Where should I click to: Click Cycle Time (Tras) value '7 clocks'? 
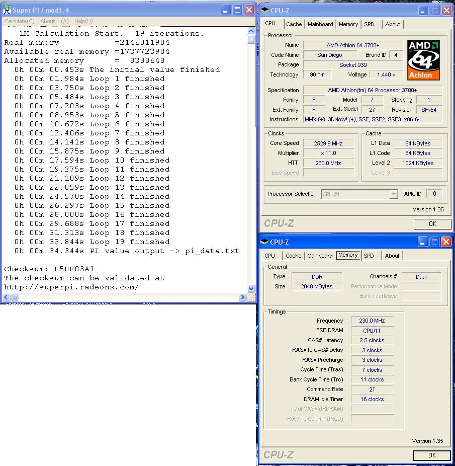372,370
